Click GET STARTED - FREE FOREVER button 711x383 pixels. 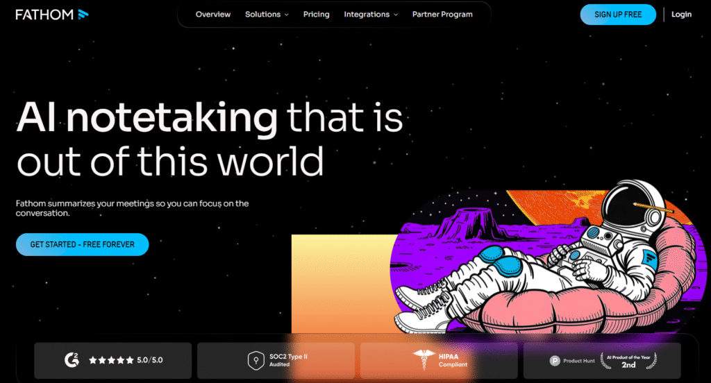82,244
